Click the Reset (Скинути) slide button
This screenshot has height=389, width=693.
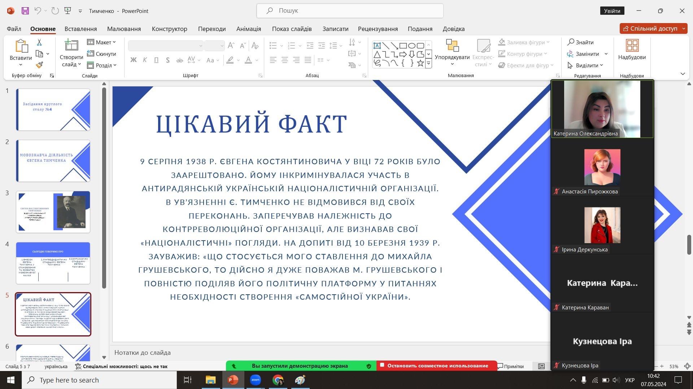101,54
